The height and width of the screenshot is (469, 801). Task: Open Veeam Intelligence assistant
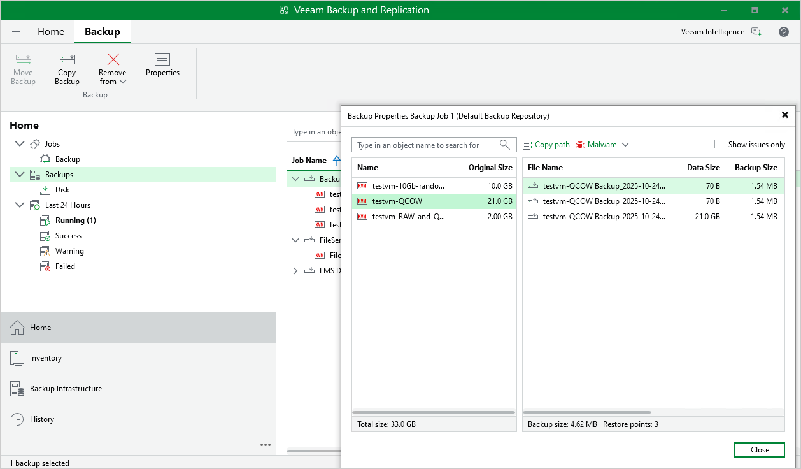pyautogui.click(x=721, y=32)
